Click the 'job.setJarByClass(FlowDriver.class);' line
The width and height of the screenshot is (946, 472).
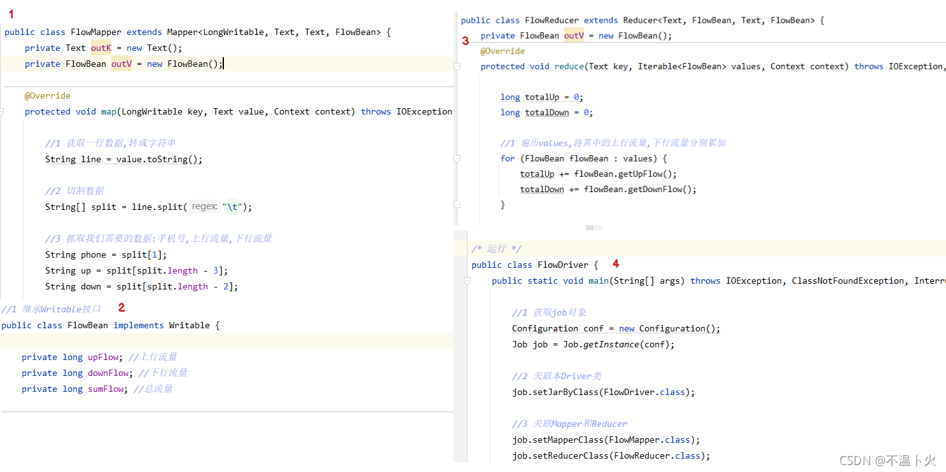[x=604, y=392]
